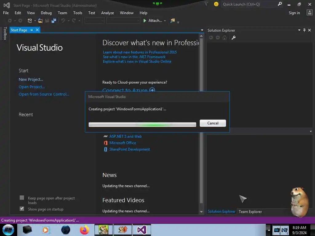This screenshot has width=315, height=236.
Task: Open the New Project icon dropdown arrow
Action: 35,21
